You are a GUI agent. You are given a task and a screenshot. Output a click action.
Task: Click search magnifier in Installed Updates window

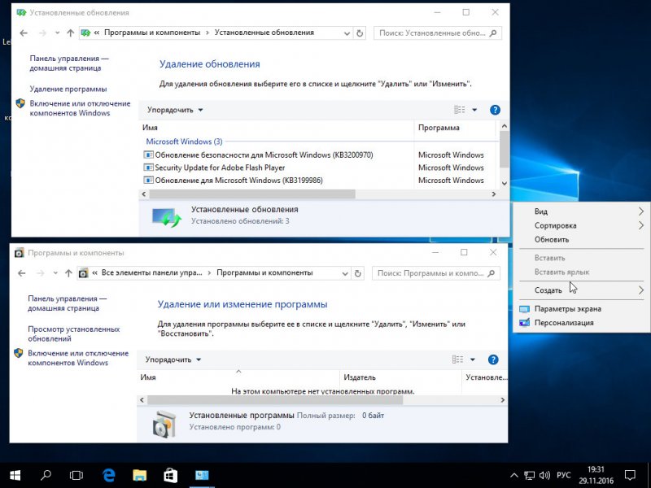[493, 33]
